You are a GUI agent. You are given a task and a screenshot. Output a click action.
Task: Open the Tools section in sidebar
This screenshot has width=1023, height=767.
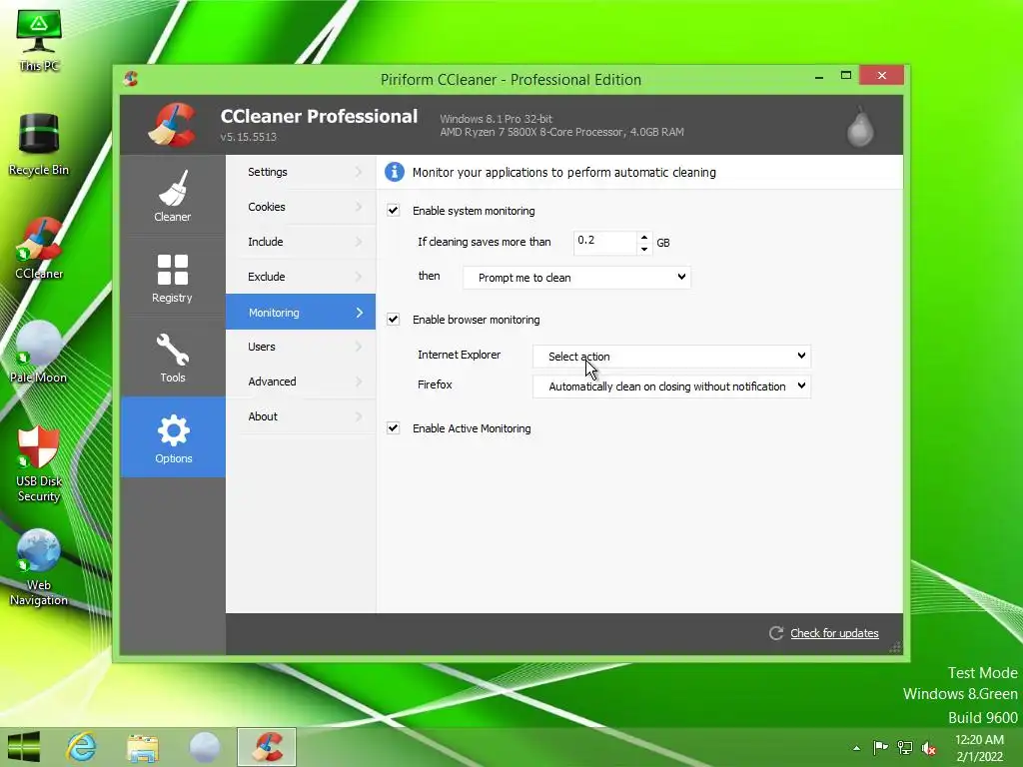173,358
